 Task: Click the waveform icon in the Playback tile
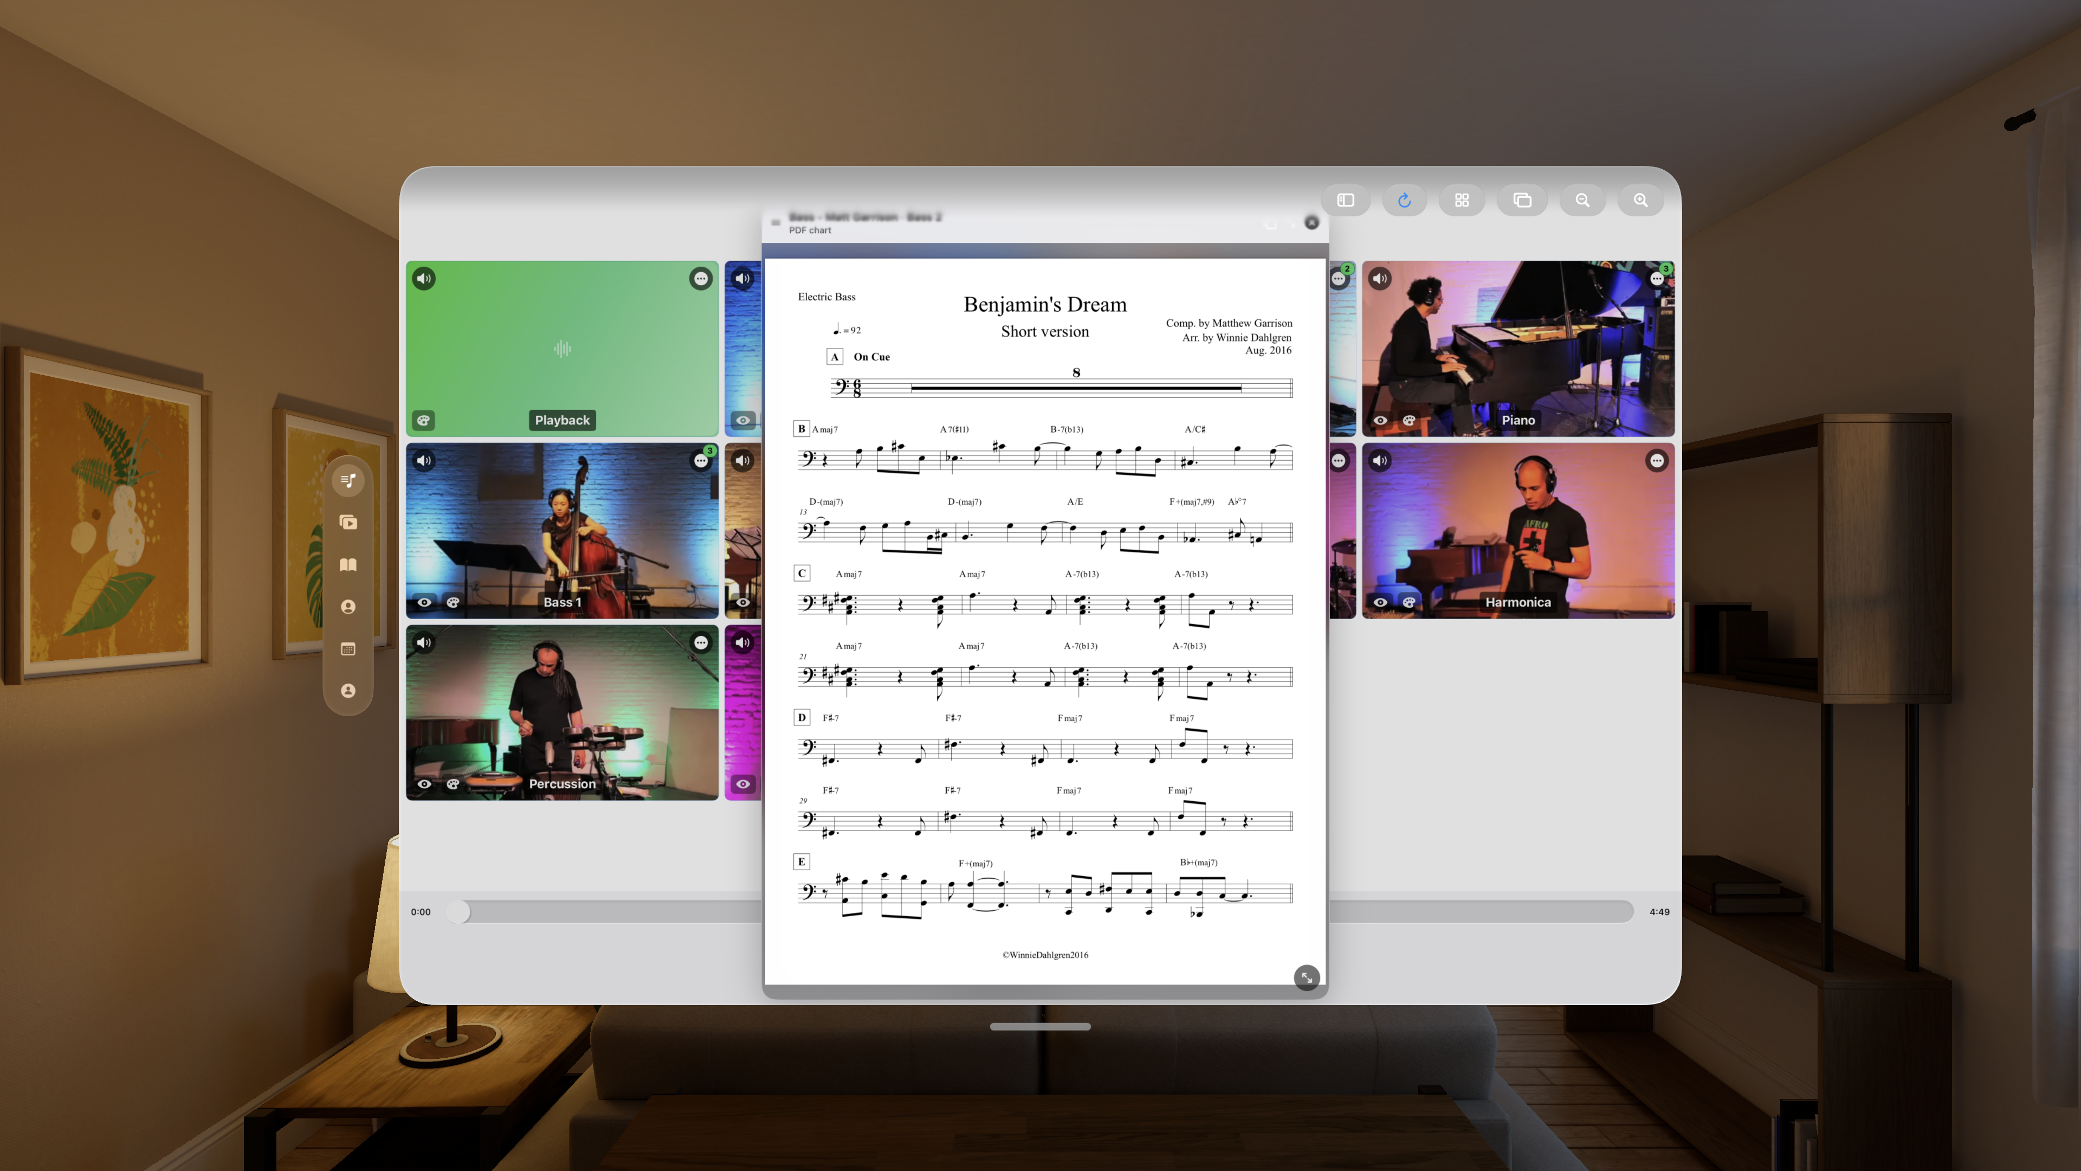(x=563, y=349)
